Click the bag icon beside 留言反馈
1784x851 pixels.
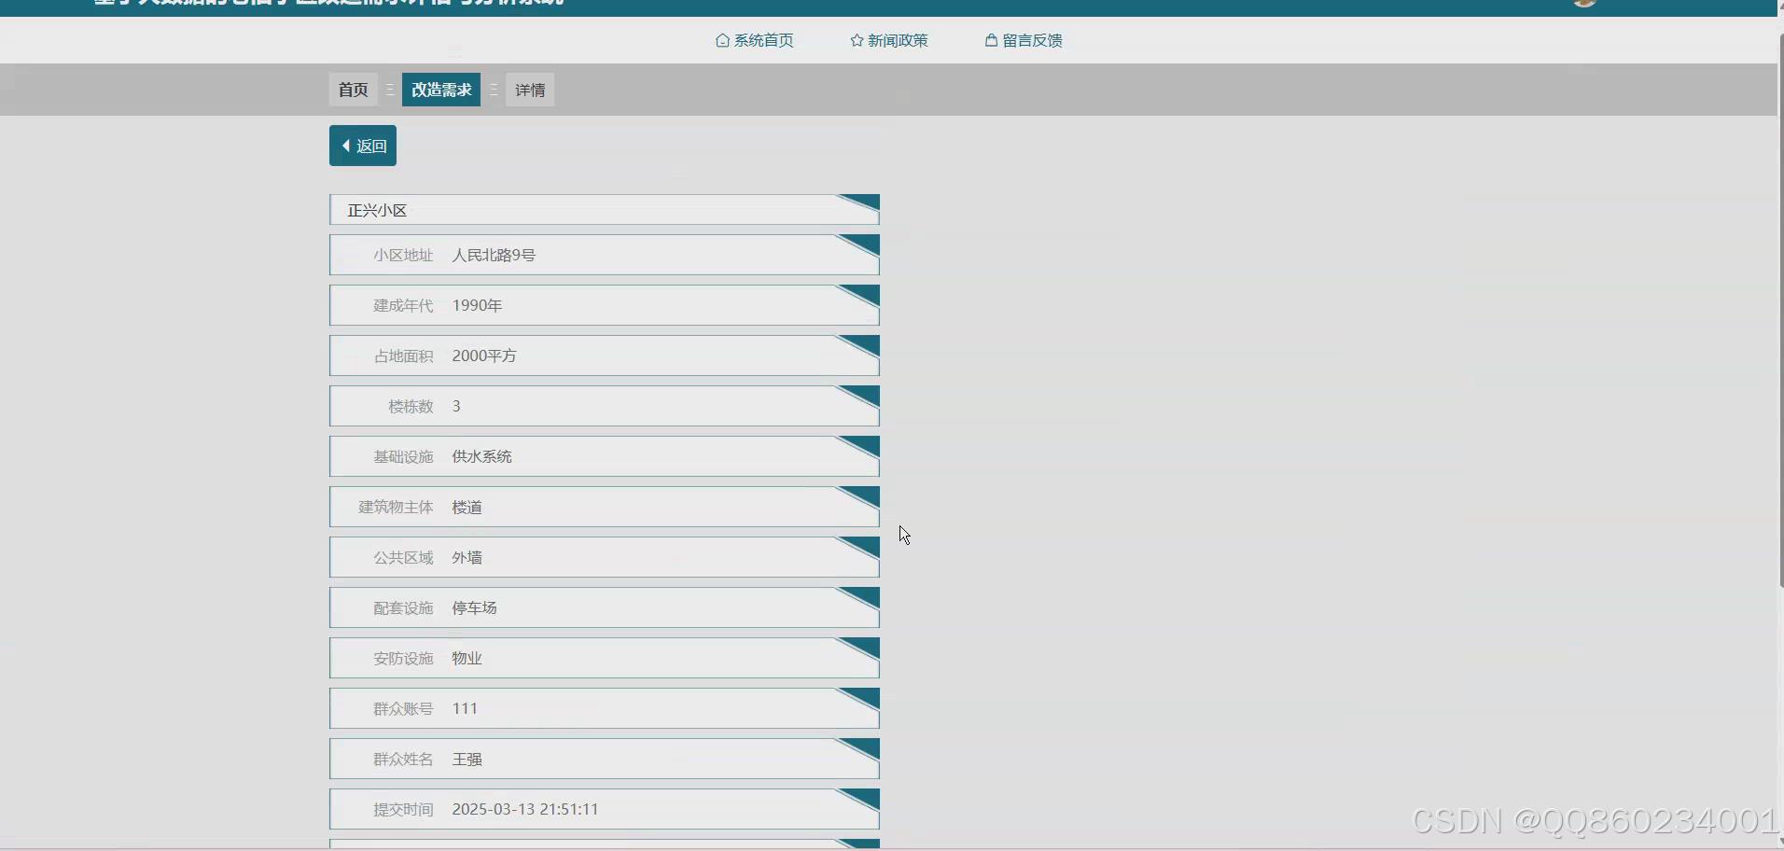(x=991, y=40)
